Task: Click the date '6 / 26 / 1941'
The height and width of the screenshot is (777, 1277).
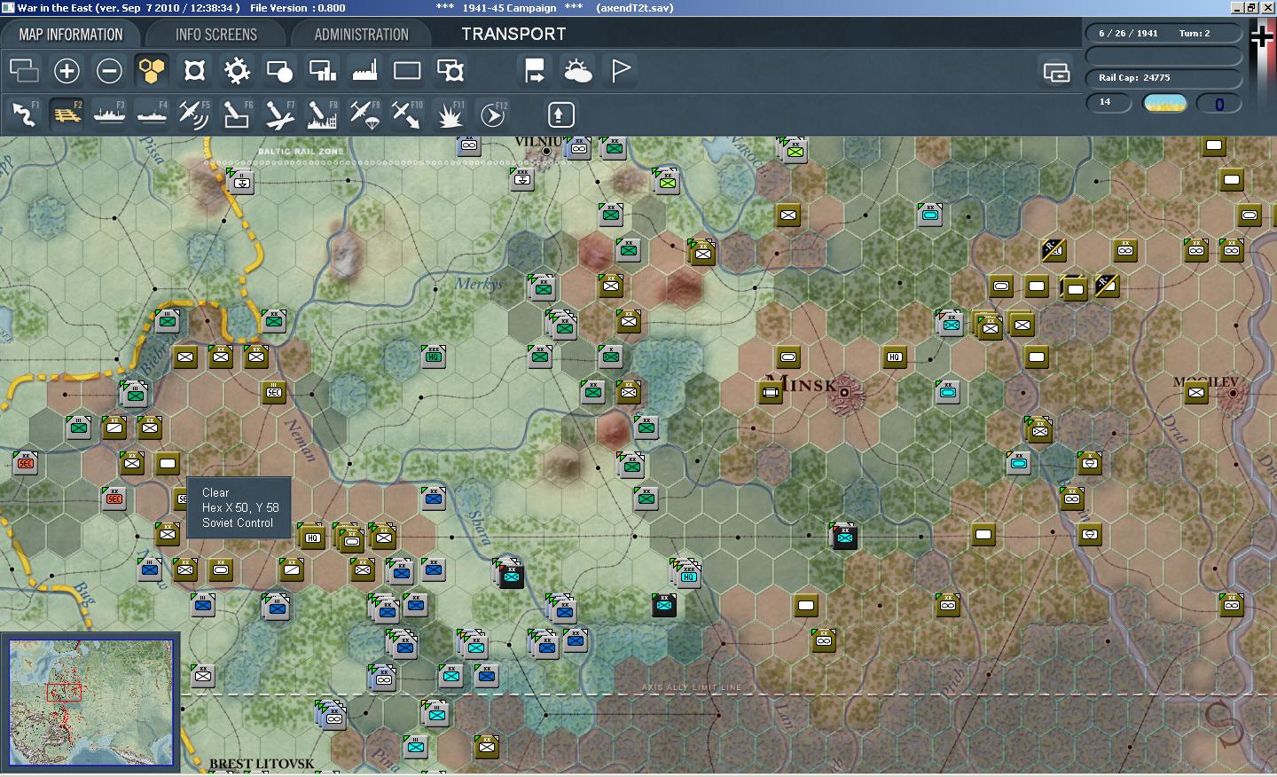Action: (x=1128, y=34)
